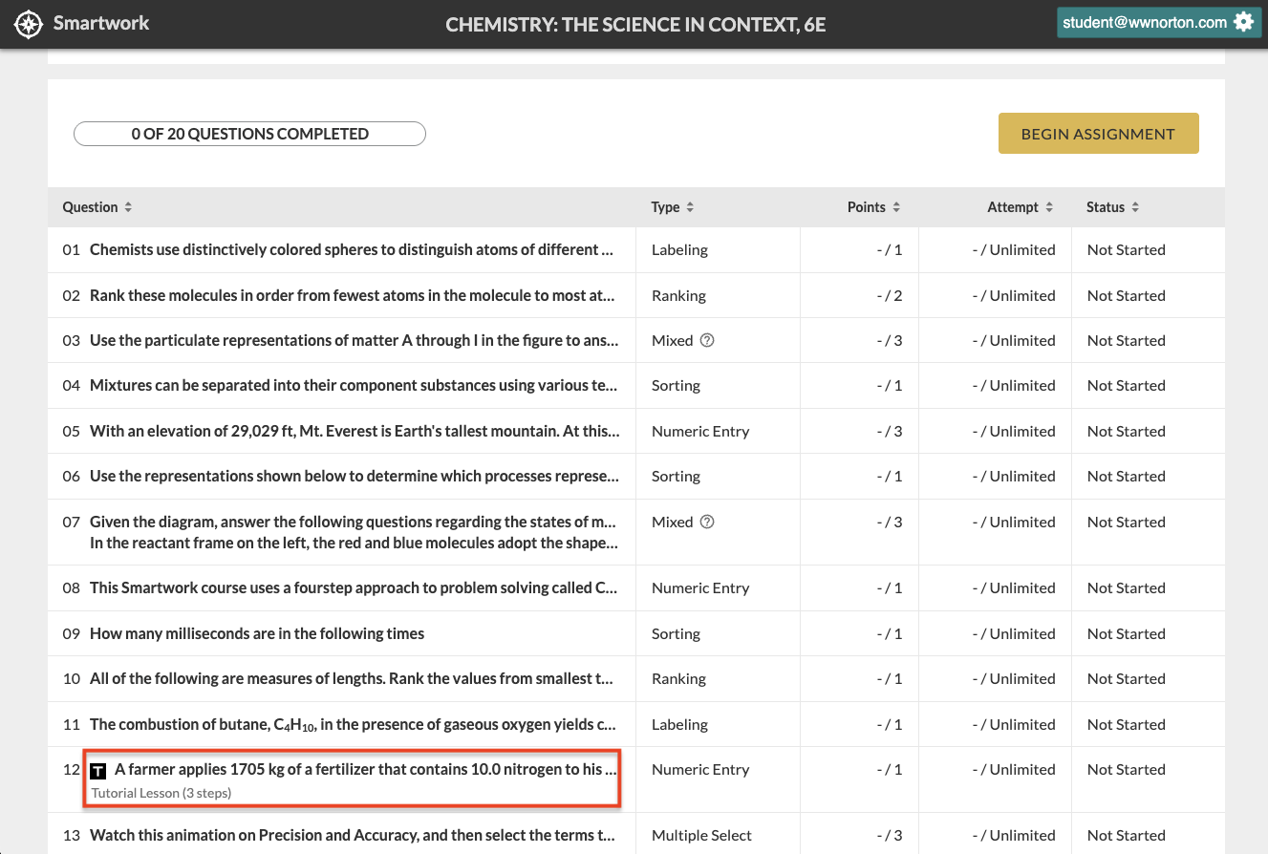Viewport: 1268px width, 854px height.
Task: Sort the list by the Question column arrows
Action: click(128, 207)
